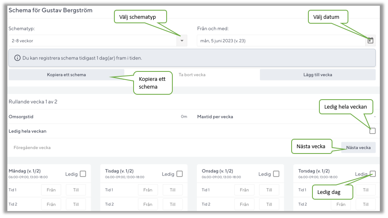Image resolution: width=388 pixels, height=218 pixels.
Task: Tick the Ledig checkbox for Måndag
Action: (x=83, y=174)
